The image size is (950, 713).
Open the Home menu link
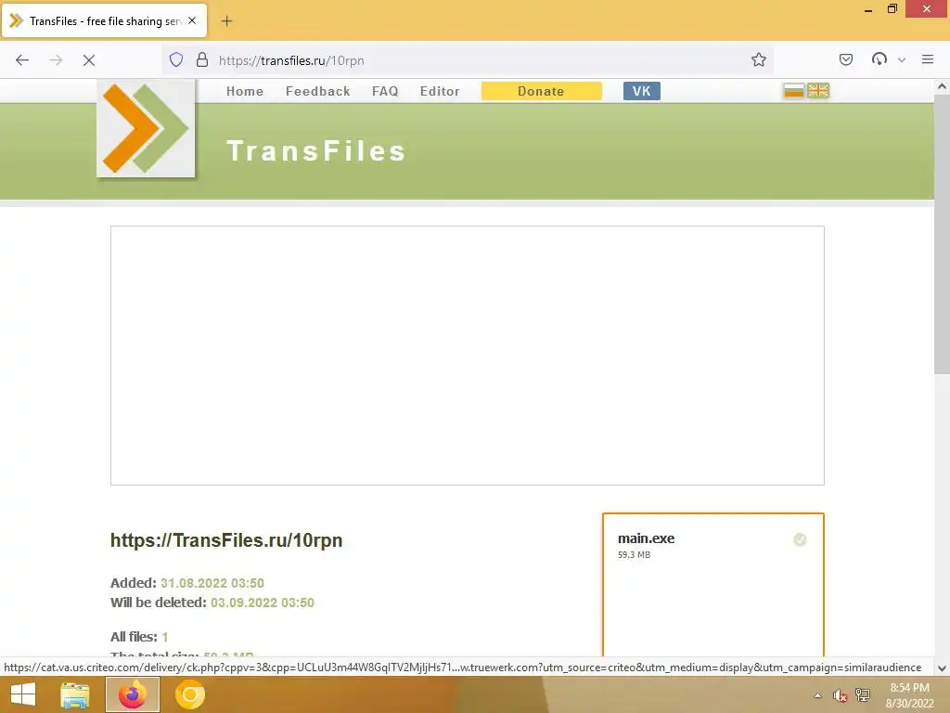[245, 92]
